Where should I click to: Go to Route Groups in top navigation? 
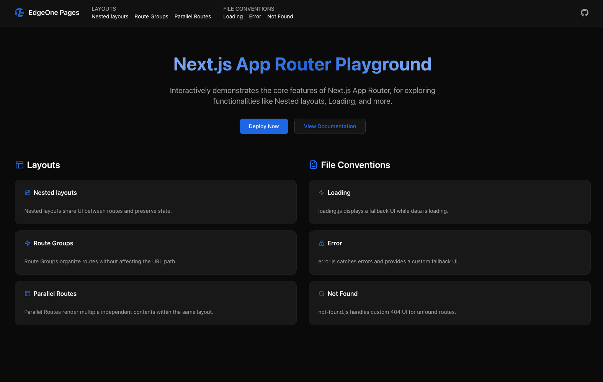pos(151,16)
